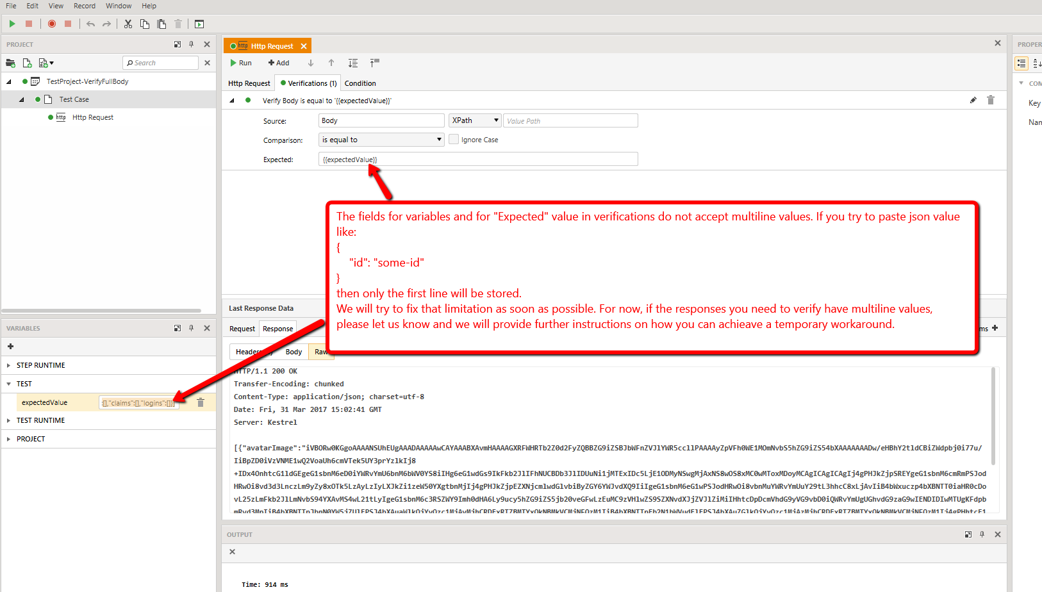
Task: Select Http Request in project tree
Action: pos(92,117)
